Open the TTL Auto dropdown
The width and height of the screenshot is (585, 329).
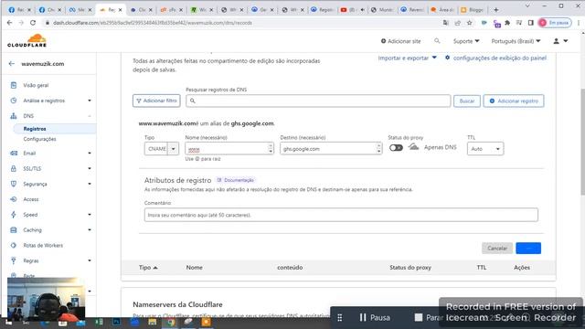click(485, 148)
